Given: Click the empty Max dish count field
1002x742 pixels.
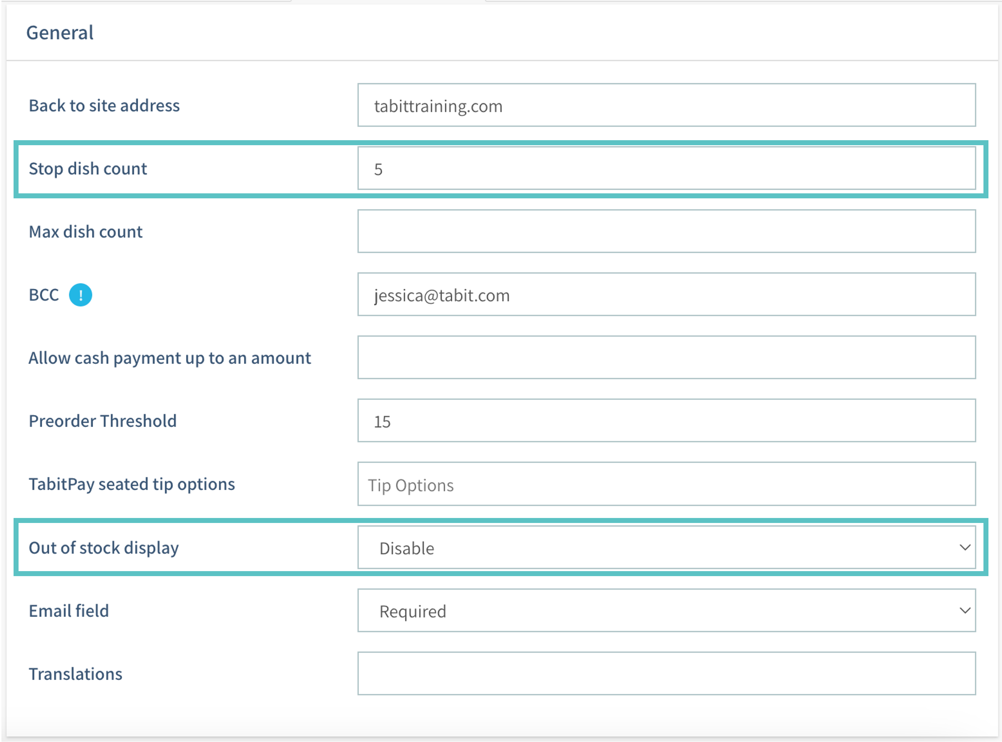Looking at the screenshot, I should coord(666,232).
